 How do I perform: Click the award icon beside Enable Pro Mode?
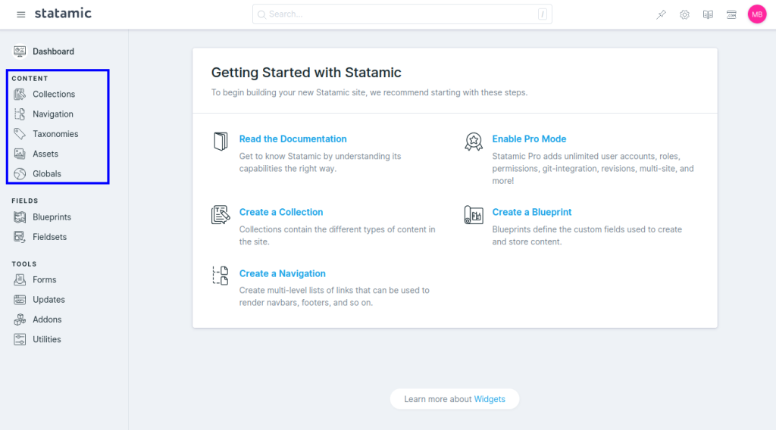click(474, 142)
